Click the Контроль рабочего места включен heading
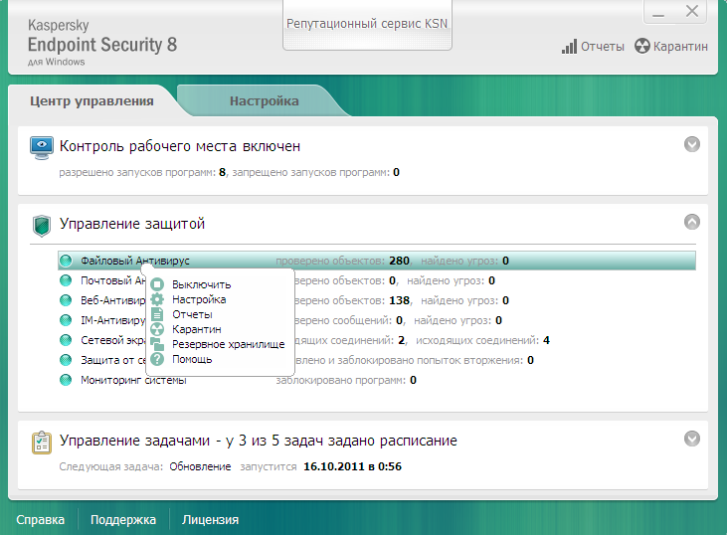 180,146
